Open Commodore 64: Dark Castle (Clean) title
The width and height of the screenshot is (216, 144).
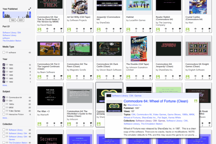pyautogui.click(x=107, y=65)
